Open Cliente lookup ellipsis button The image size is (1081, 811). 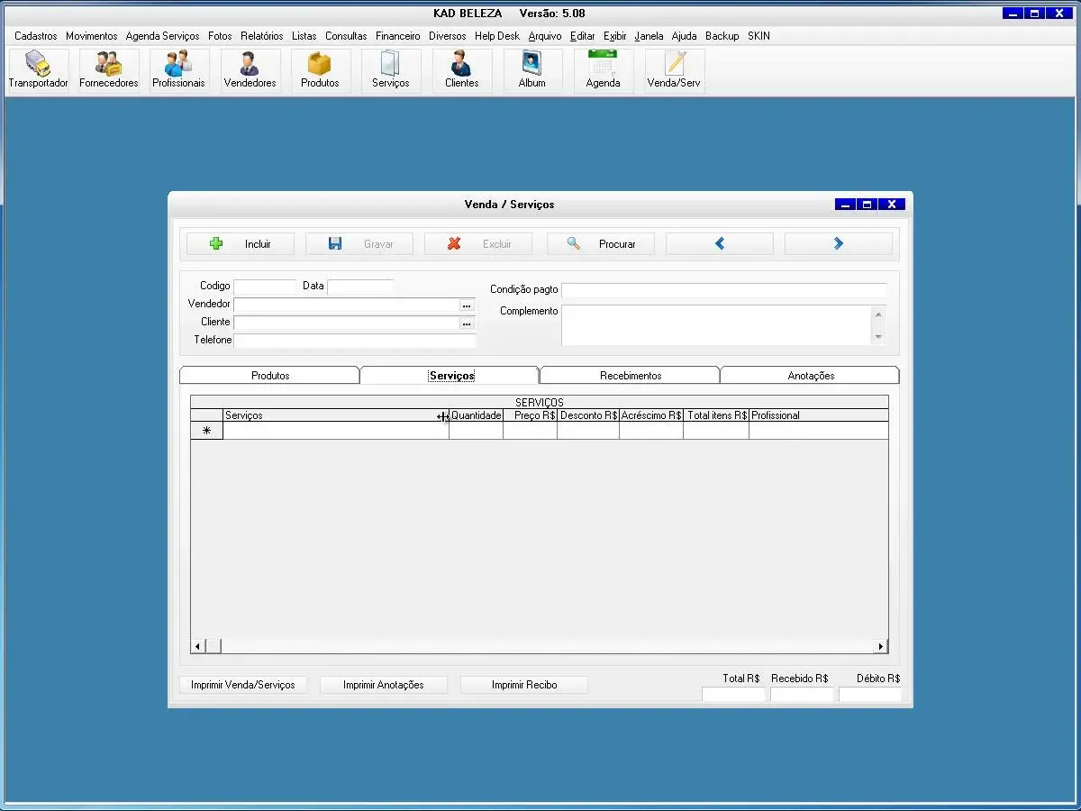click(467, 323)
